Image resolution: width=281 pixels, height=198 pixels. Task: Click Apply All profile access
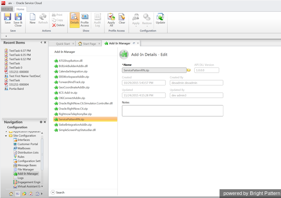click(x=111, y=20)
